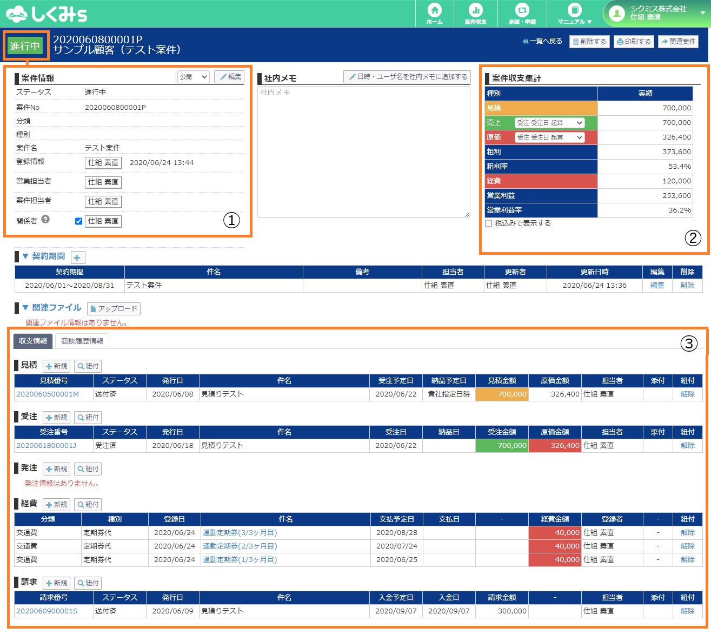
Task: Open 通勤定期券(3/3ヶ月目) link
Action: (240, 533)
